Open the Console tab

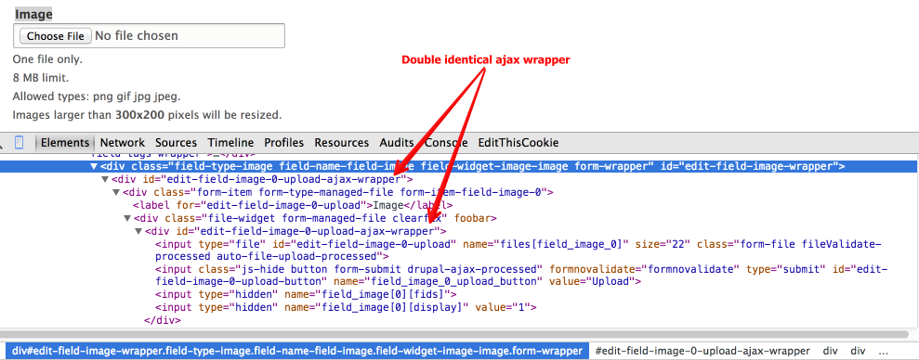pos(446,142)
